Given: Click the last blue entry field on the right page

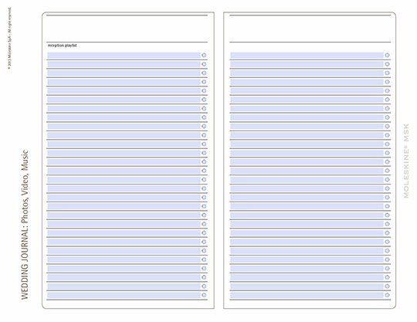Looking at the screenshot, I should coord(307,295).
